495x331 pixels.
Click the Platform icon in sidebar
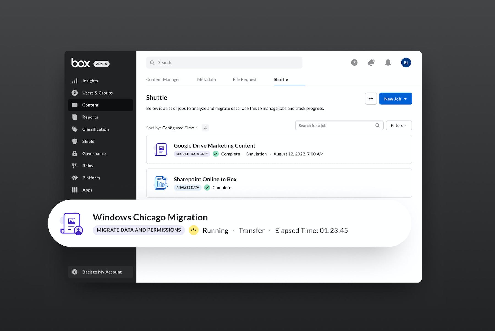click(75, 178)
